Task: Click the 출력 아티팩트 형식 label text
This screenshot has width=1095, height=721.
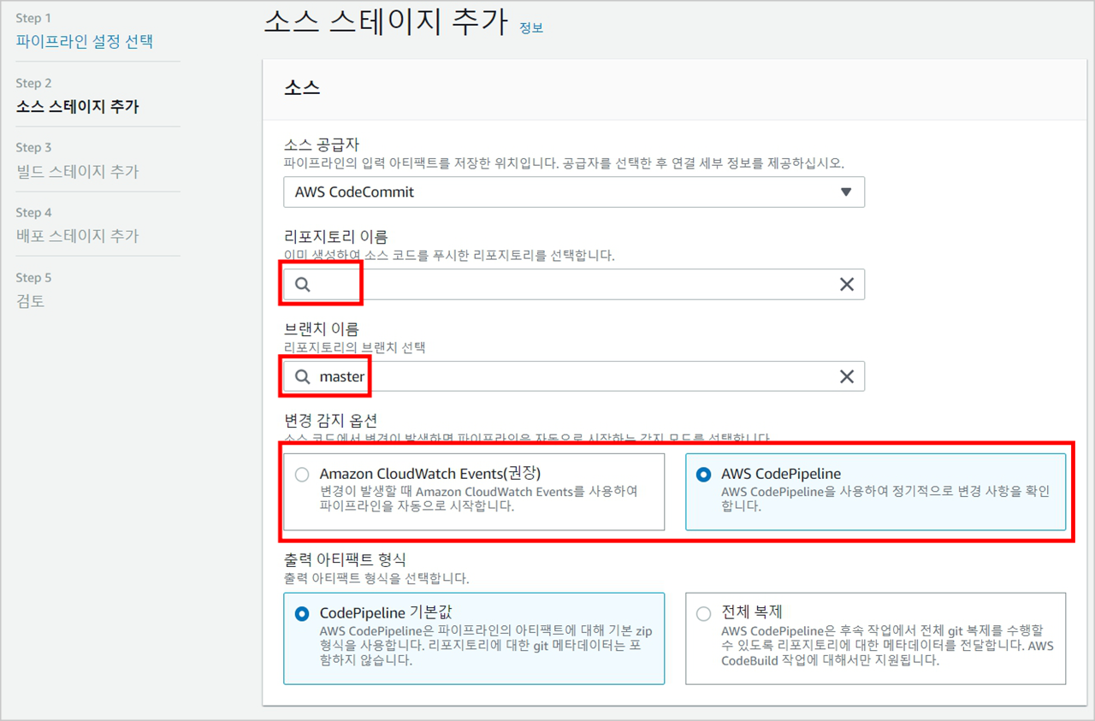Action: click(x=345, y=560)
